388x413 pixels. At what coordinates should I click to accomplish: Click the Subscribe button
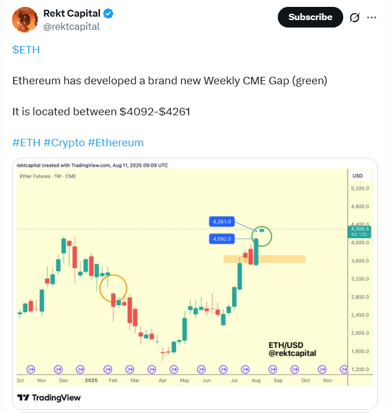click(x=311, y=17)
